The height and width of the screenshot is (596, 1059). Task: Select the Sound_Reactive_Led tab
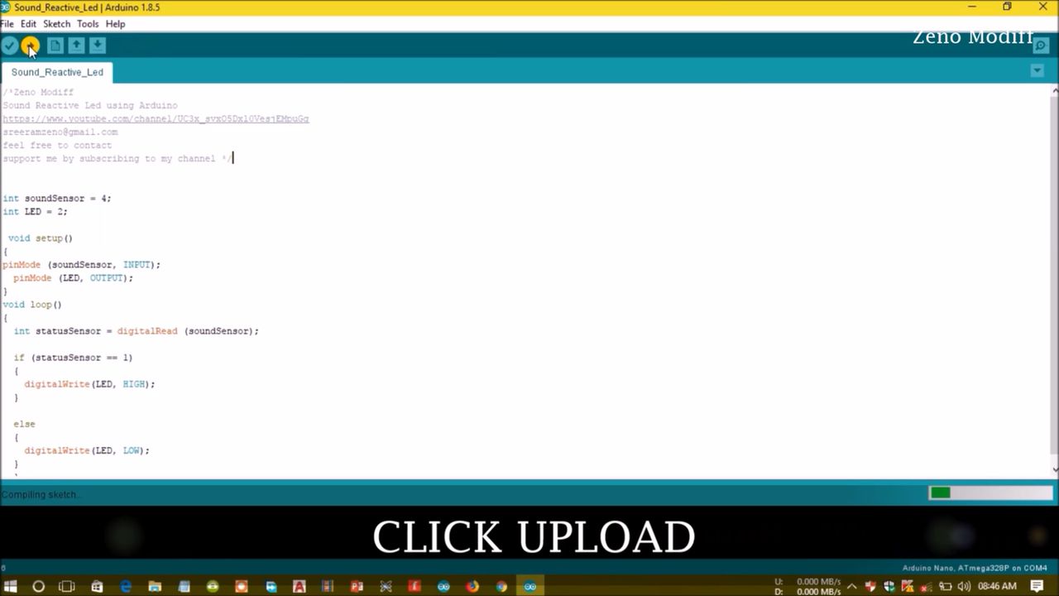tap(57, 72)
